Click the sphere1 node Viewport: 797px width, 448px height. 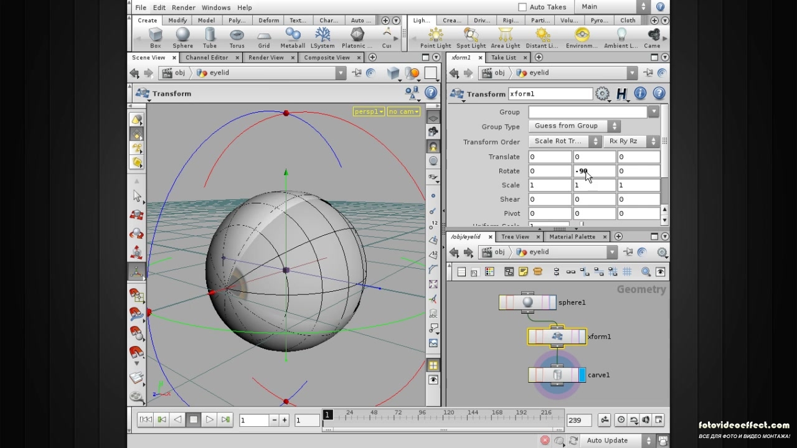click(527, 302)
